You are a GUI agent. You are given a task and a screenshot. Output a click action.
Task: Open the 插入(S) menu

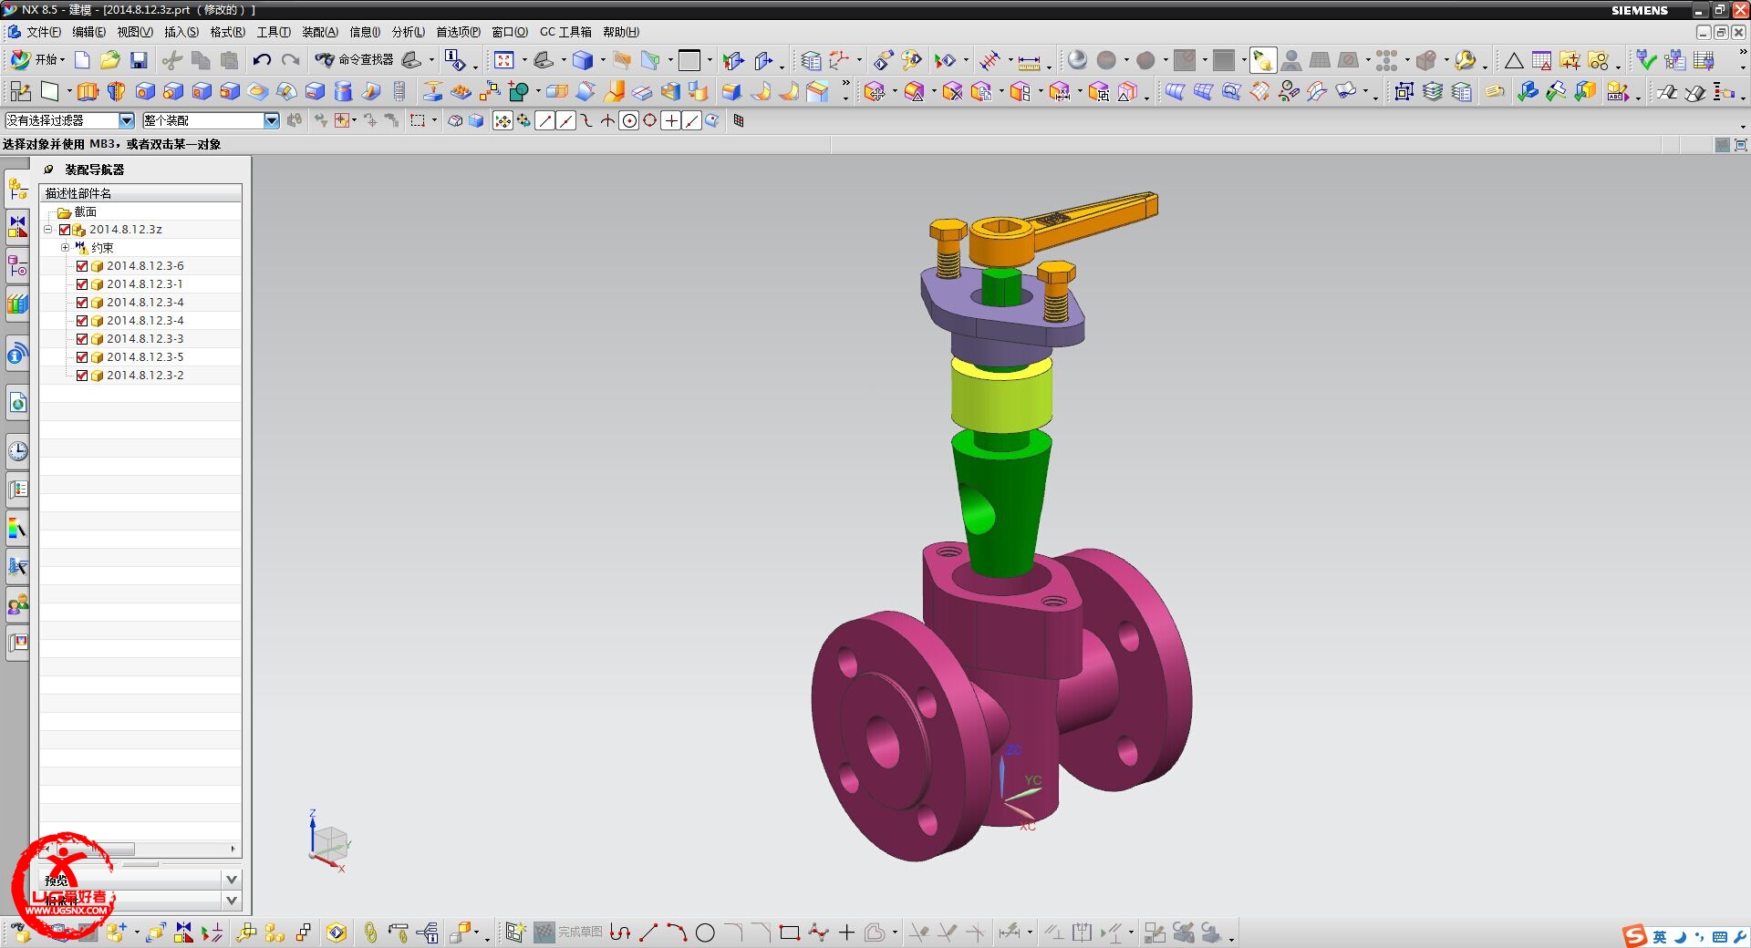pyautogui.click(x=181, y=32)
